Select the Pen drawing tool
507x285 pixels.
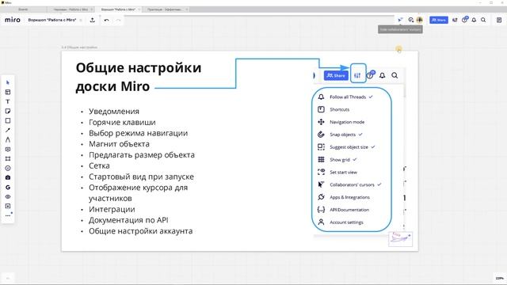tap(8, 139)
